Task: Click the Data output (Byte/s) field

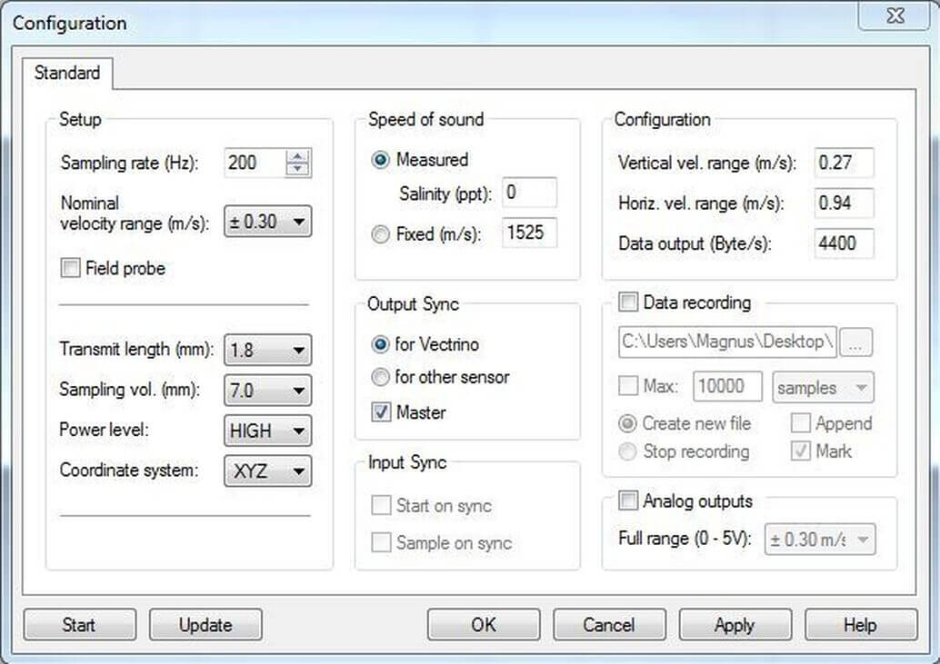Action: [x=844, y=243]
